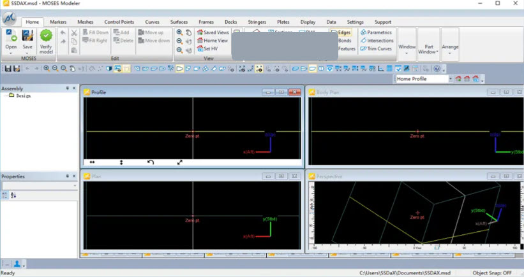Toggle the pin on the Assembly panel
This screenshot has width=524, height=277.
(x=68, y=89)
